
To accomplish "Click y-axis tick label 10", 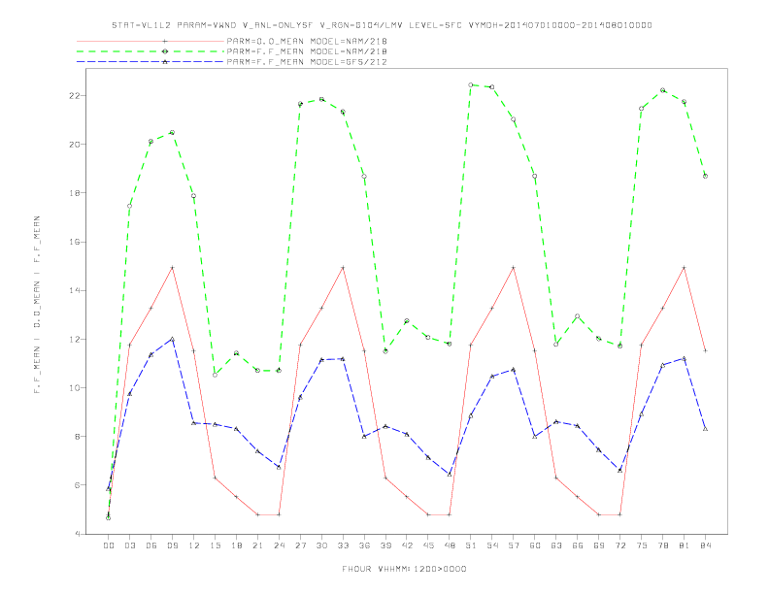I will [x=74, y=387].
